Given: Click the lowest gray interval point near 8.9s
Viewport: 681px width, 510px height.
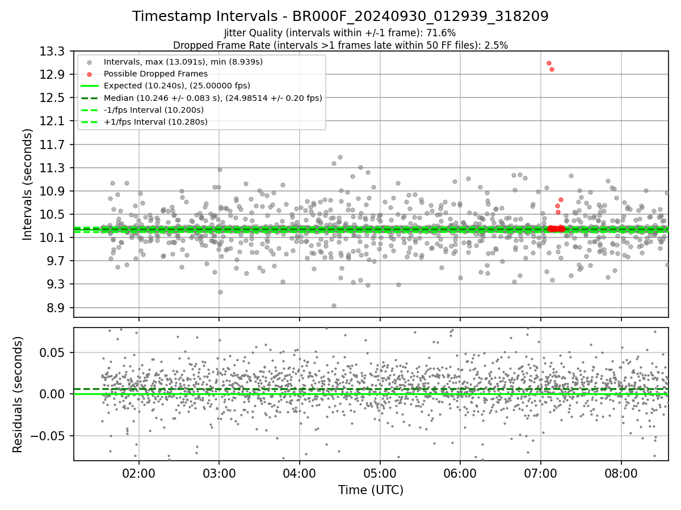Looking at the screenshot, I should [334, 305].
